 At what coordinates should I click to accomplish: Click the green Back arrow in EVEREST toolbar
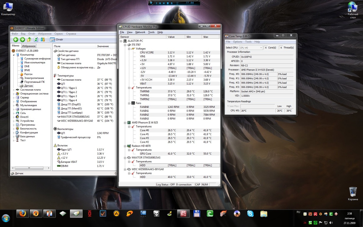[16, 40]
